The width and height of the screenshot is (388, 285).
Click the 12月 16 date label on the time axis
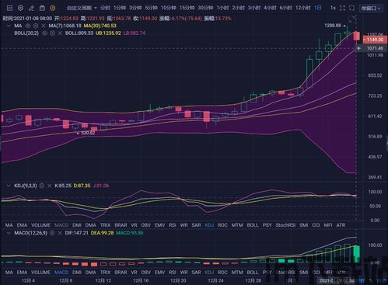tap(141, 281)
